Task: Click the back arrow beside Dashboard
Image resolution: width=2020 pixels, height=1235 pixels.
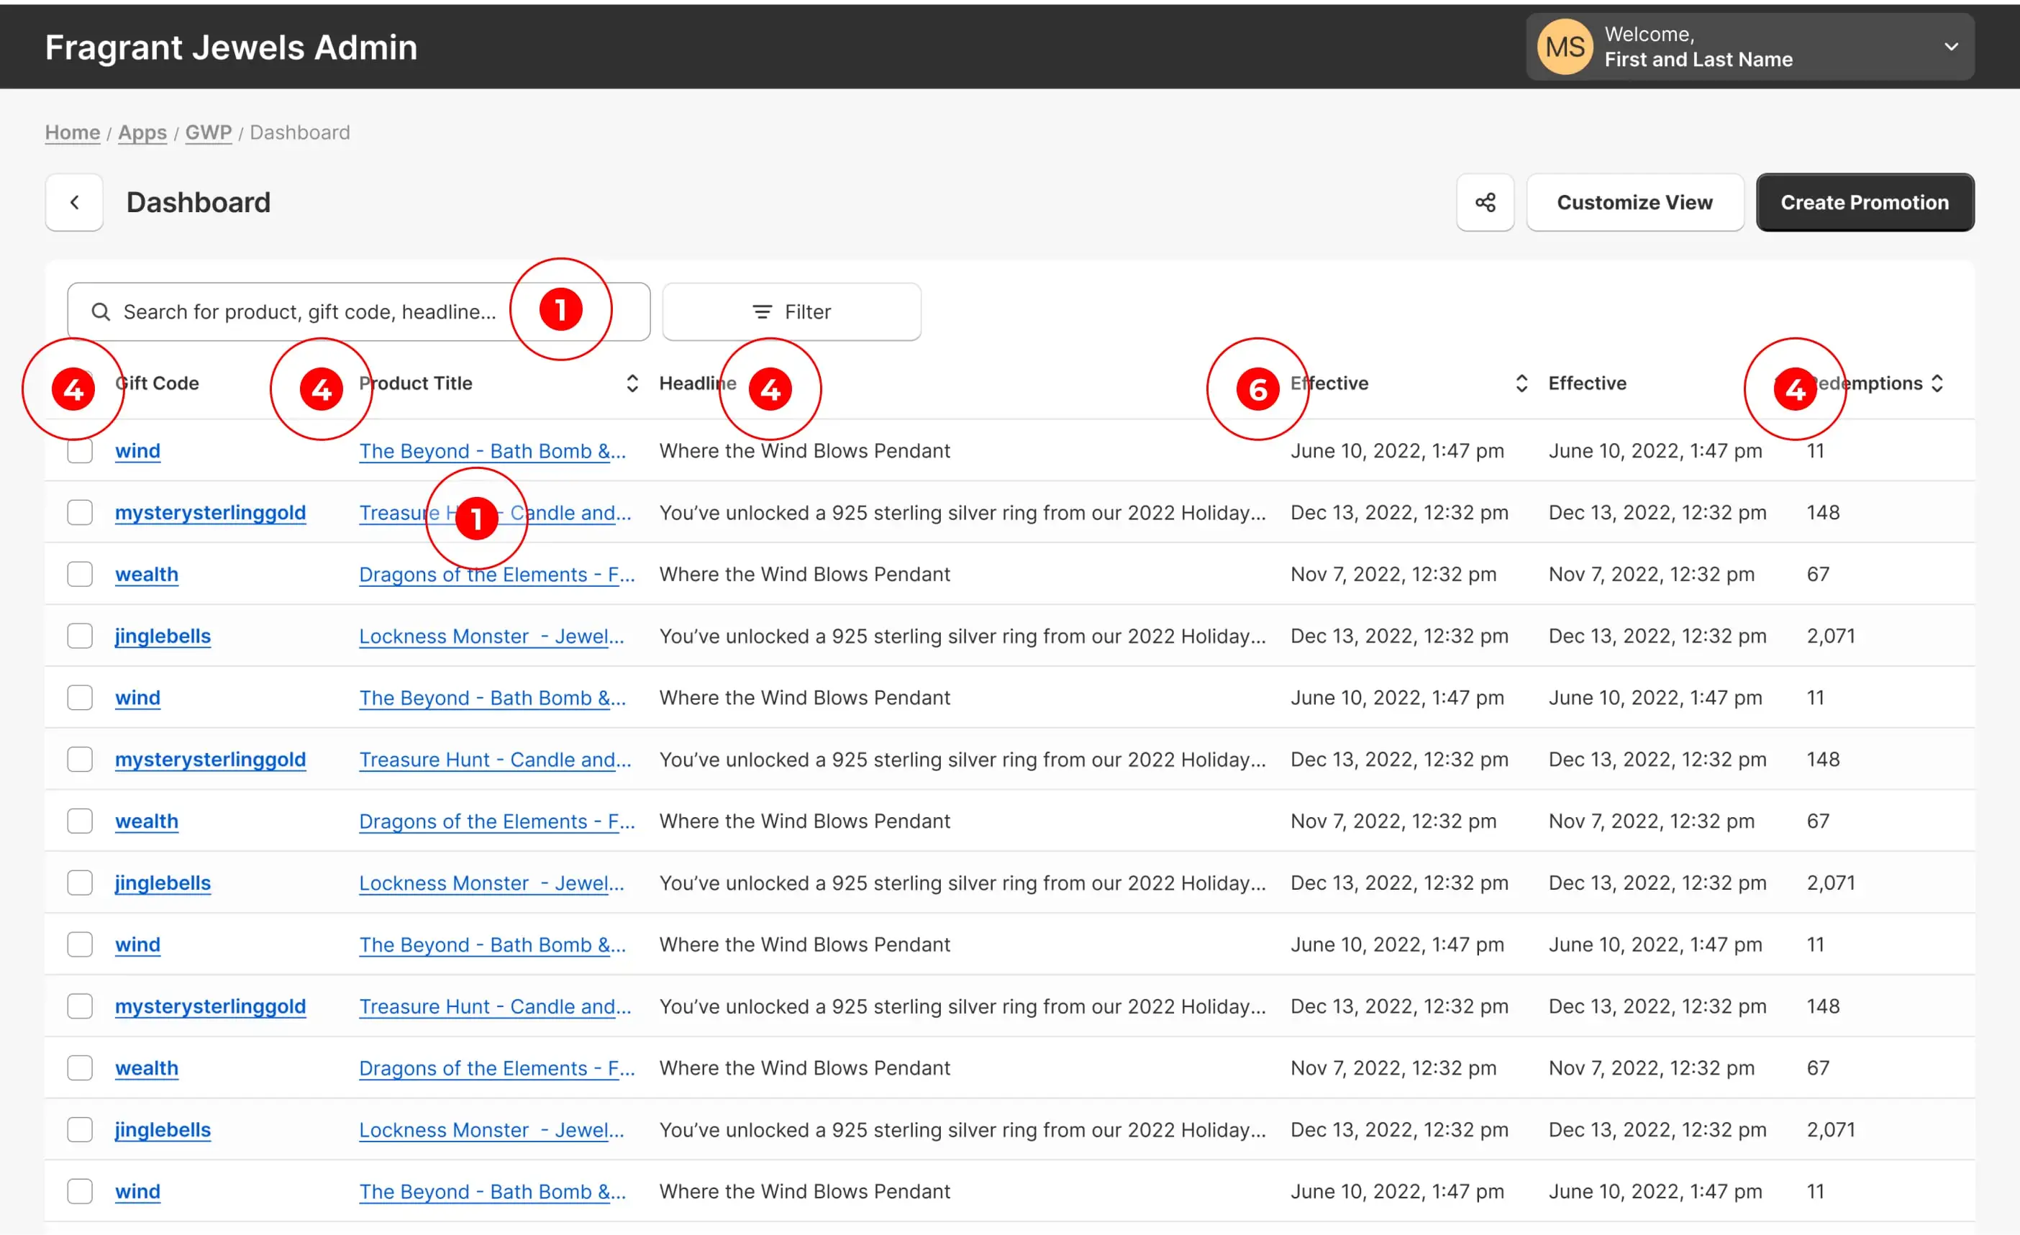Action: [75, 202]
